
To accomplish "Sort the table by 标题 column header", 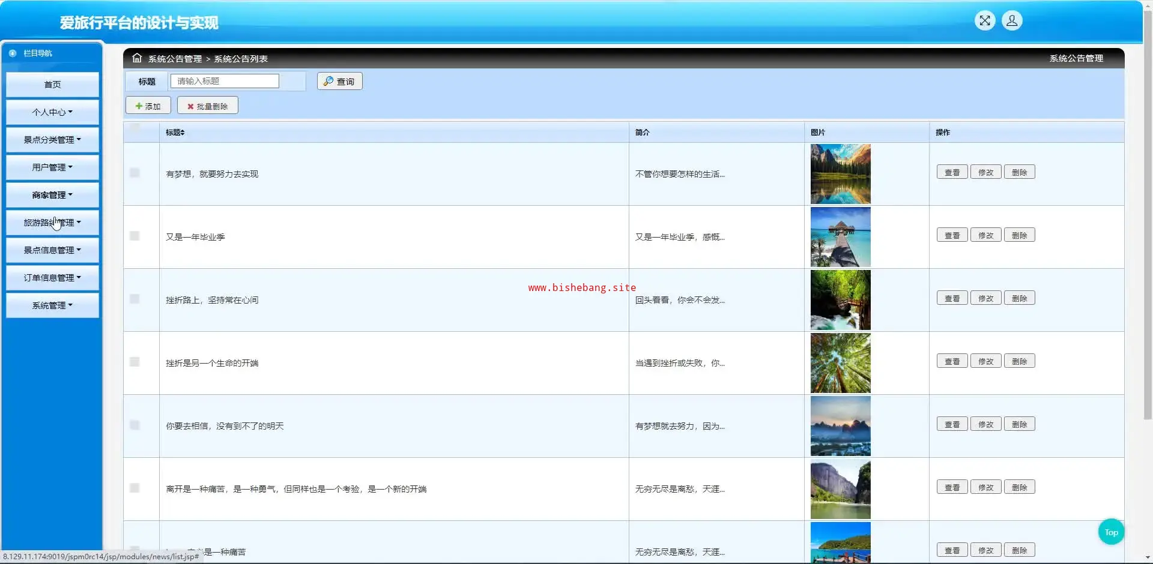I will (175, 133).
